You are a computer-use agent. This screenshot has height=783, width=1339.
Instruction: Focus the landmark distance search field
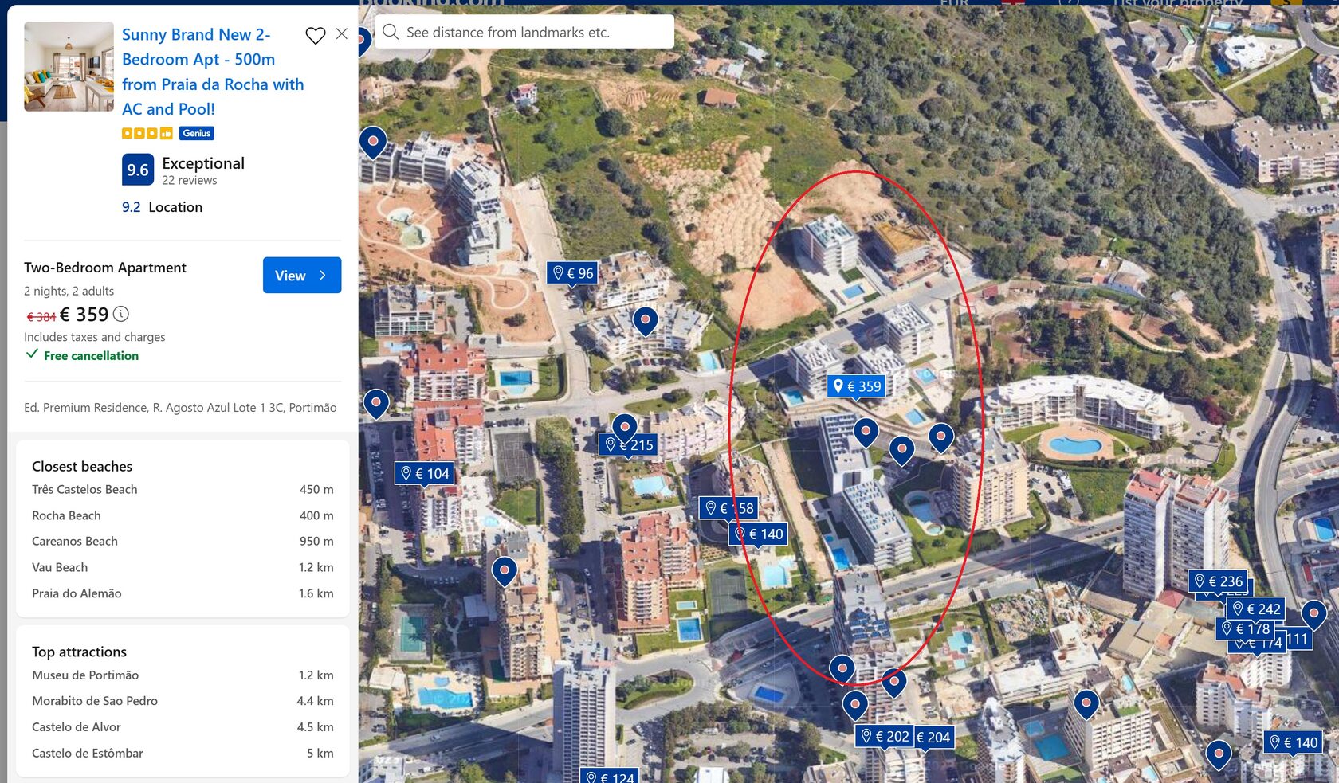point(524,32)
